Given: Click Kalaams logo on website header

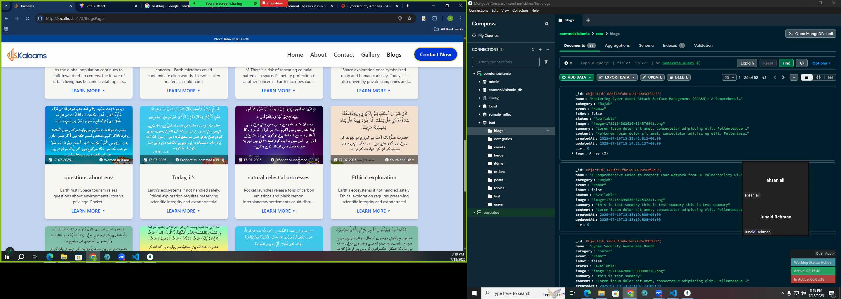Looking at the screenshot, I should [27, 55].
